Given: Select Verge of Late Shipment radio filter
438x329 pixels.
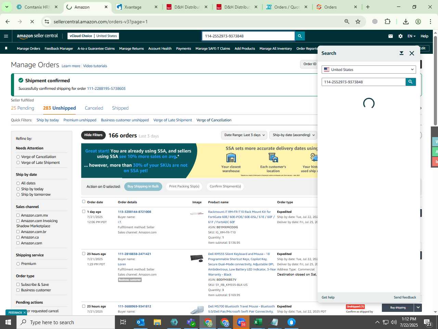Looking at the screenshot, I should (x=18, y=163).
